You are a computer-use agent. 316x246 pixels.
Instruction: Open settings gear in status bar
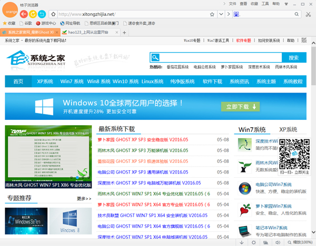[x=253, y=242]
